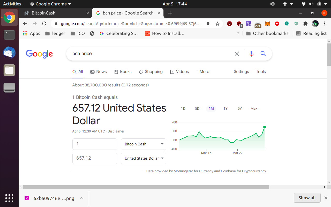Screen dimensions: 331x207
Task: Expand options for downloaded png file
Action: tap(82, 198)
